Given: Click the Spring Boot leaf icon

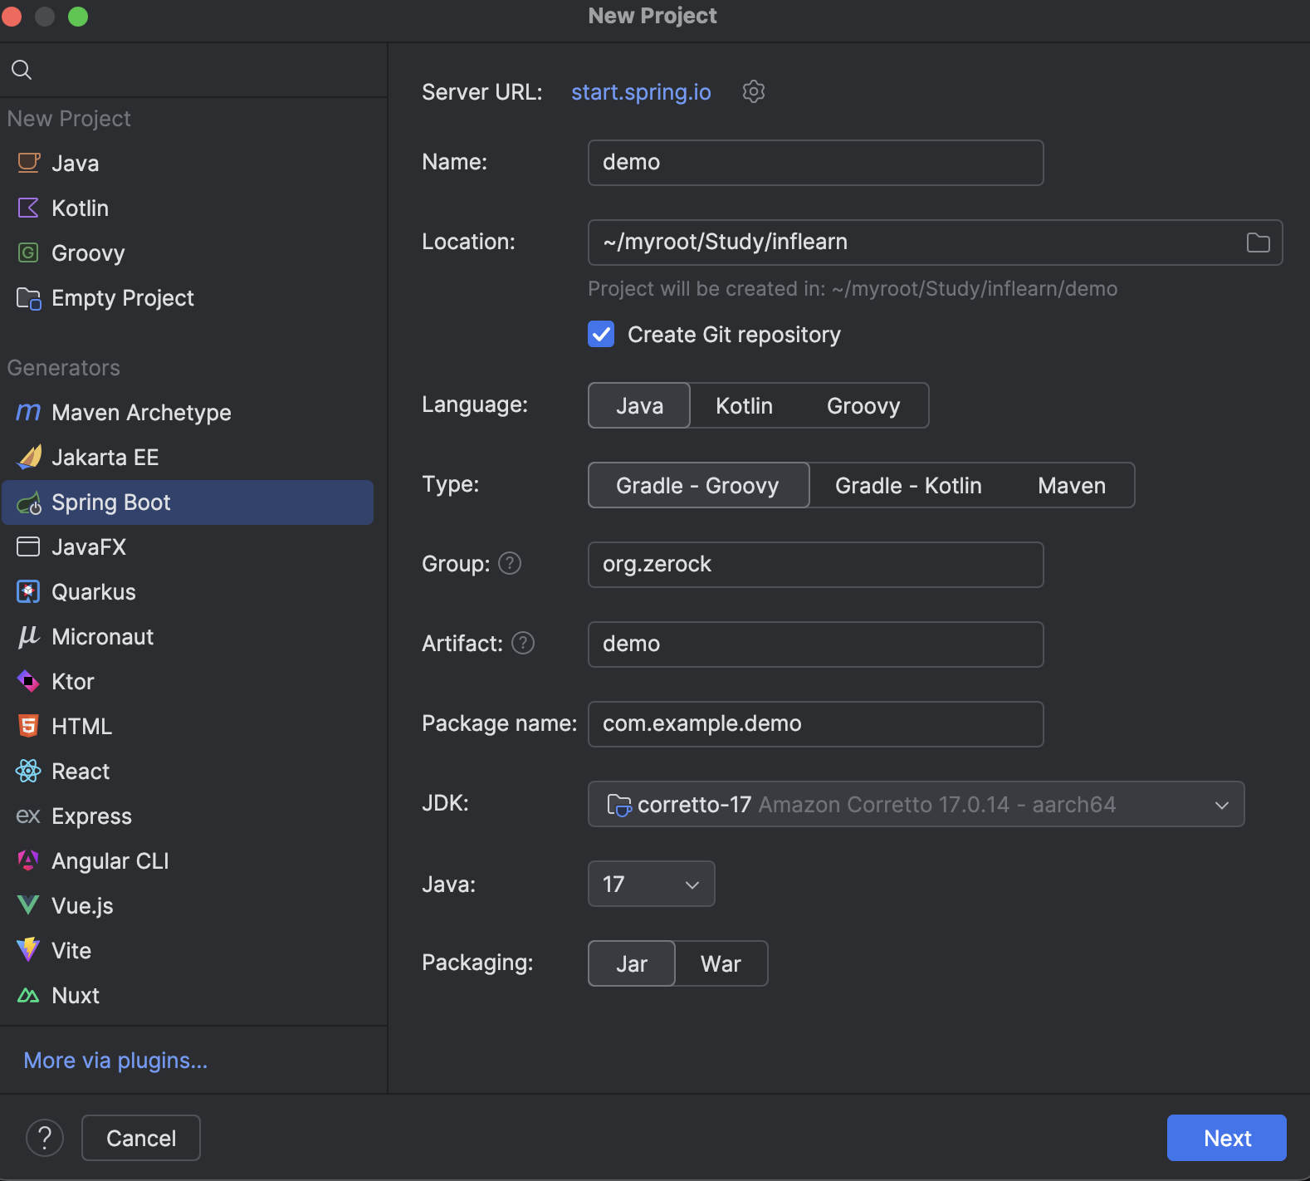Looking at the screenshot, I should [x=28, y=502].
